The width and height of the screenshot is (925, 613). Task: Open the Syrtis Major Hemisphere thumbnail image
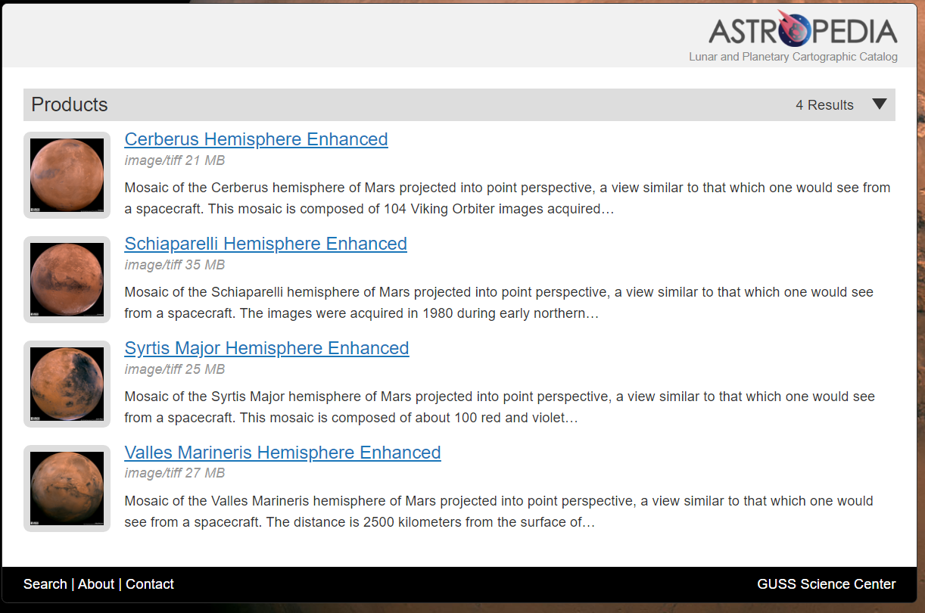(x=67, y=384)
